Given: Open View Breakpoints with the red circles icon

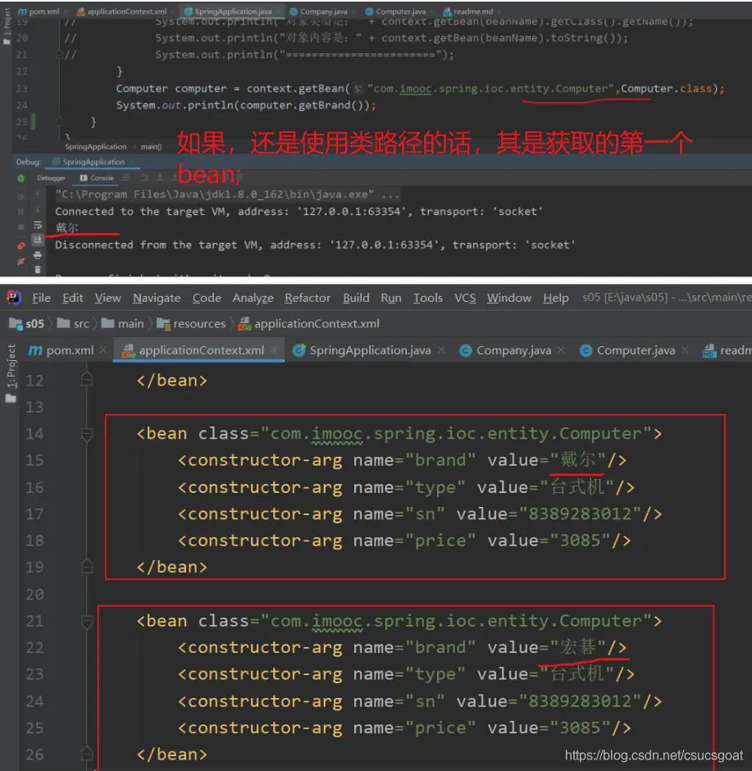Looking at the screenshot, I should tap(21, 244).
